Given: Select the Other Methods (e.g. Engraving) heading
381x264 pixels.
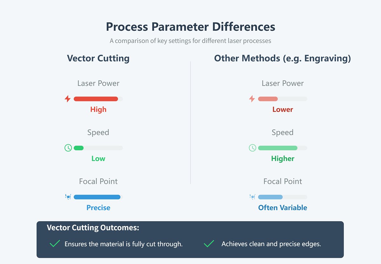Looking at the screenshot, I should pyautogui.click(x=282, y=58).
